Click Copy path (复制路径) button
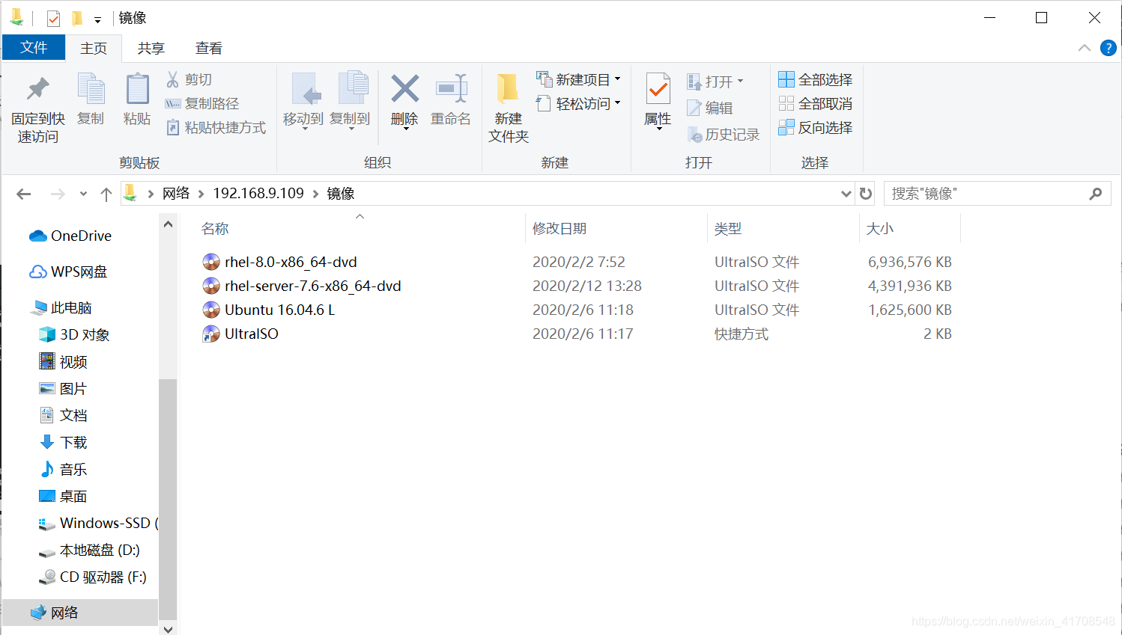The height and width of the screenshot is (635, 1122). pos(202,103)
